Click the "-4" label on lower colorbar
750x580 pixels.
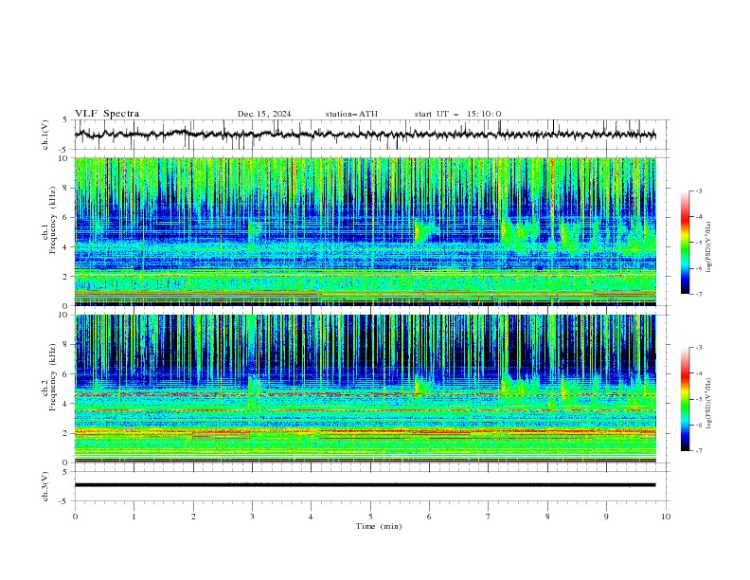pyautogui.click(x=699, y=373)
